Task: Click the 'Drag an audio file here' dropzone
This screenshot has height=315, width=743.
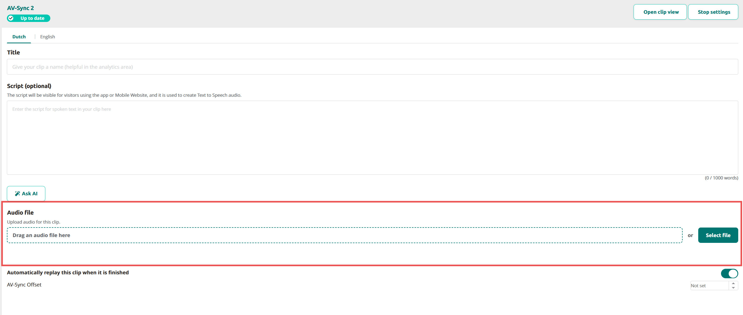Action: click(344, 235)
